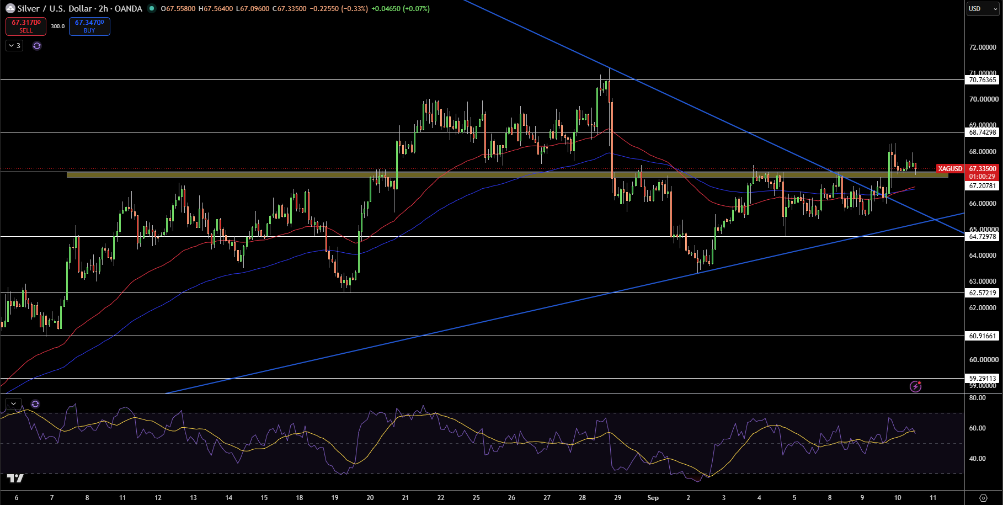This screenshot has width=1003, height=505.
Task: Click the Sep label on time axis
Action: (653, 498)
